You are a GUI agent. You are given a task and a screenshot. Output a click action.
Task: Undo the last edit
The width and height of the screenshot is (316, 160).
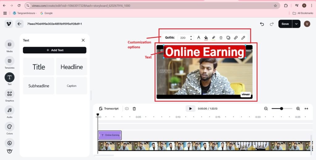point(262,24)
